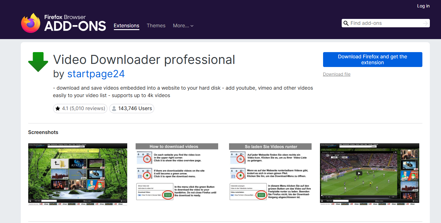Click the Screenshots section heading
Screen dimensions: 441x223
pos(43,132)
